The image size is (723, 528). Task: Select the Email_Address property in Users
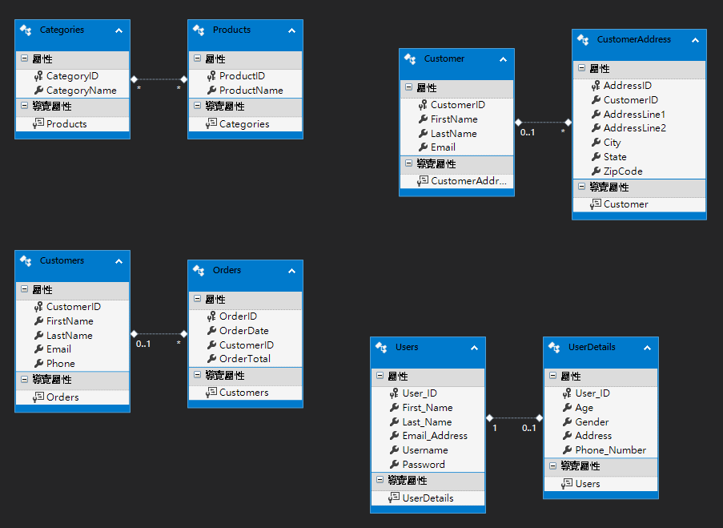(x=434, y=436)
